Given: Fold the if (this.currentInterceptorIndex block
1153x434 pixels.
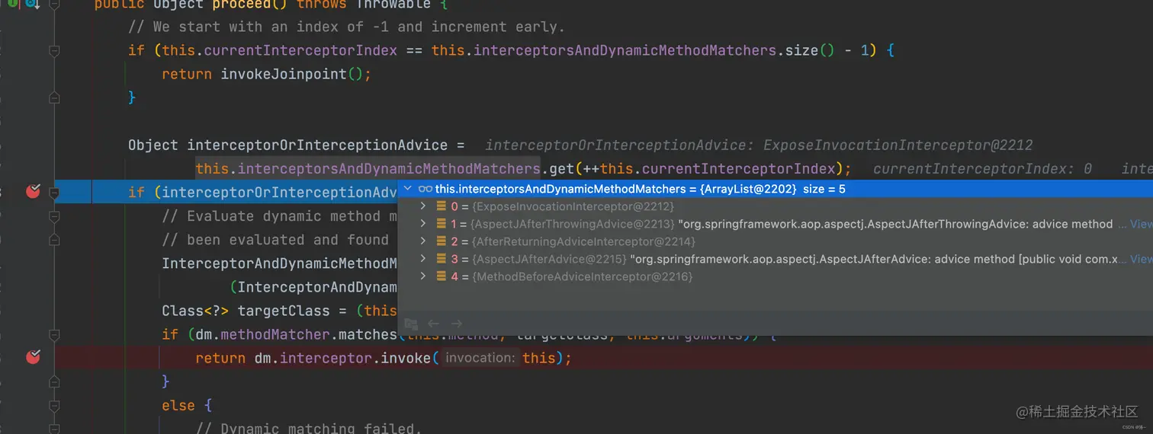Looking at the screenshot, I should [x=54, y=50].
